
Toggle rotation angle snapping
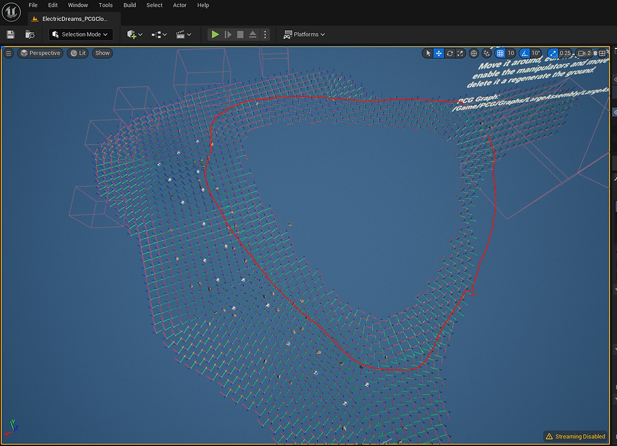pyautogui.click(x=524, y=53)
